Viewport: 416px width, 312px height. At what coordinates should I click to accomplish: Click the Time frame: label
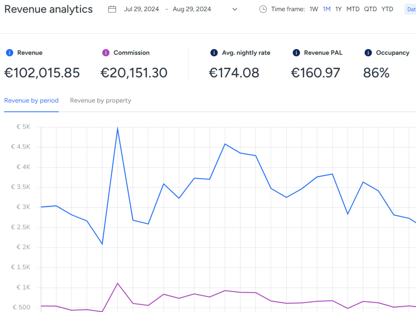(288, 9)
